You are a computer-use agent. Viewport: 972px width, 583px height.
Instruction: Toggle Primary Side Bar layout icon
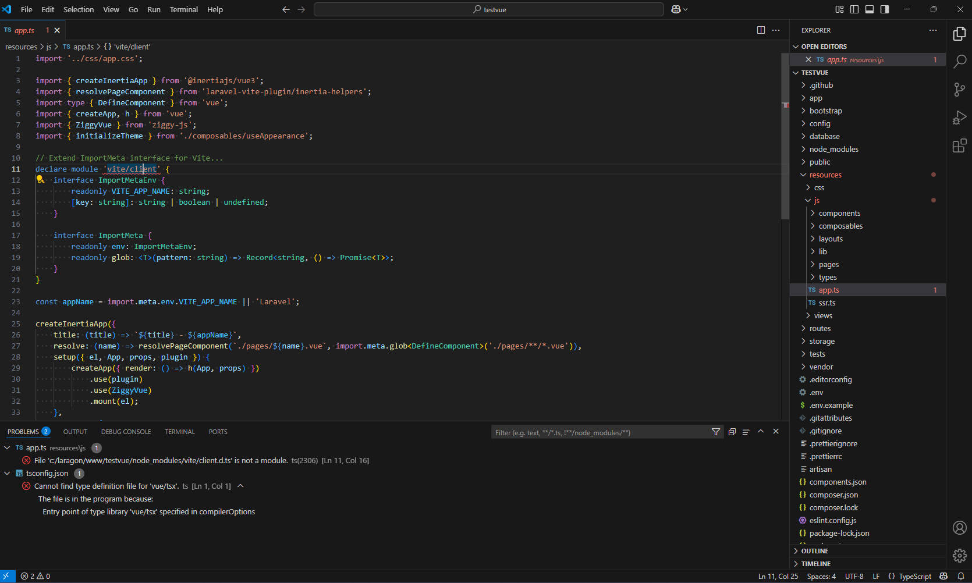tap(854, 9)
